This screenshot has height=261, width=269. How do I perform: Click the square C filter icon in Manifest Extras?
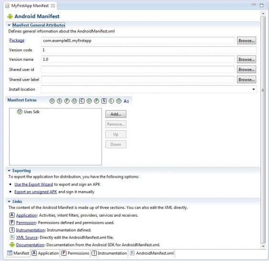[82, 101]
